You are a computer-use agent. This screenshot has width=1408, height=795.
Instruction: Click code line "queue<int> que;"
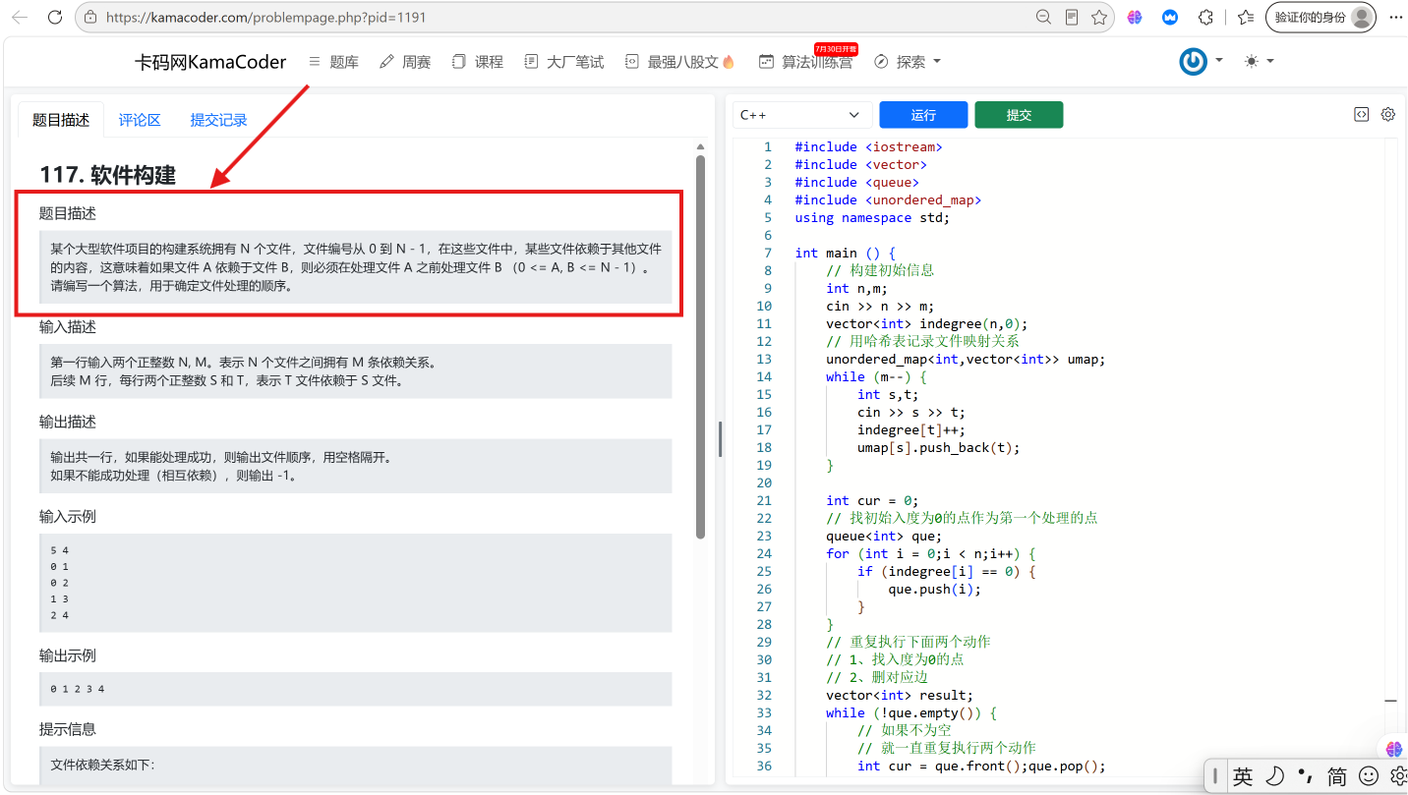[x=884, y=536]
